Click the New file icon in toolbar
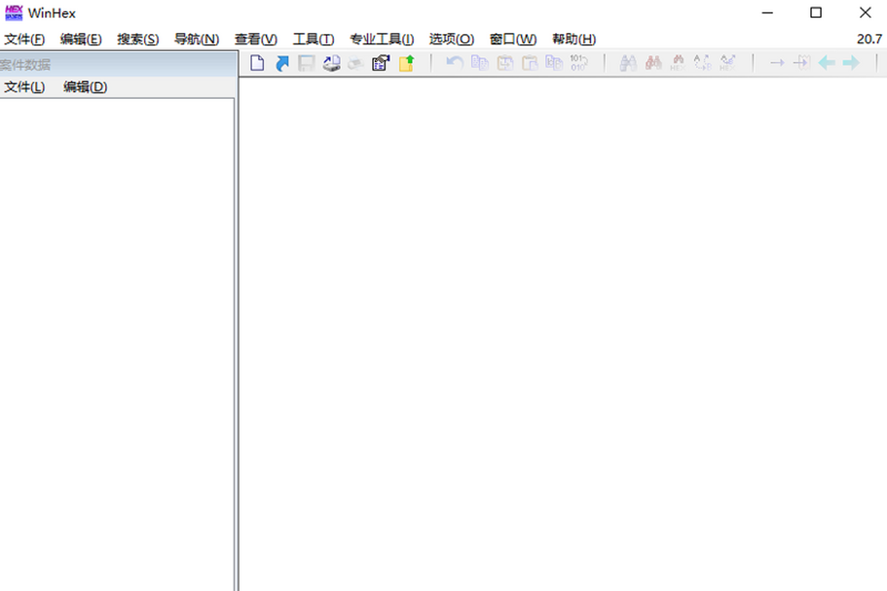887x591 pixels. (256, 64)
